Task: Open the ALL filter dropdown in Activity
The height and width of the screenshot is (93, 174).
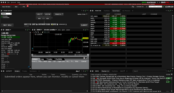Action: click(x=78, y=71)
